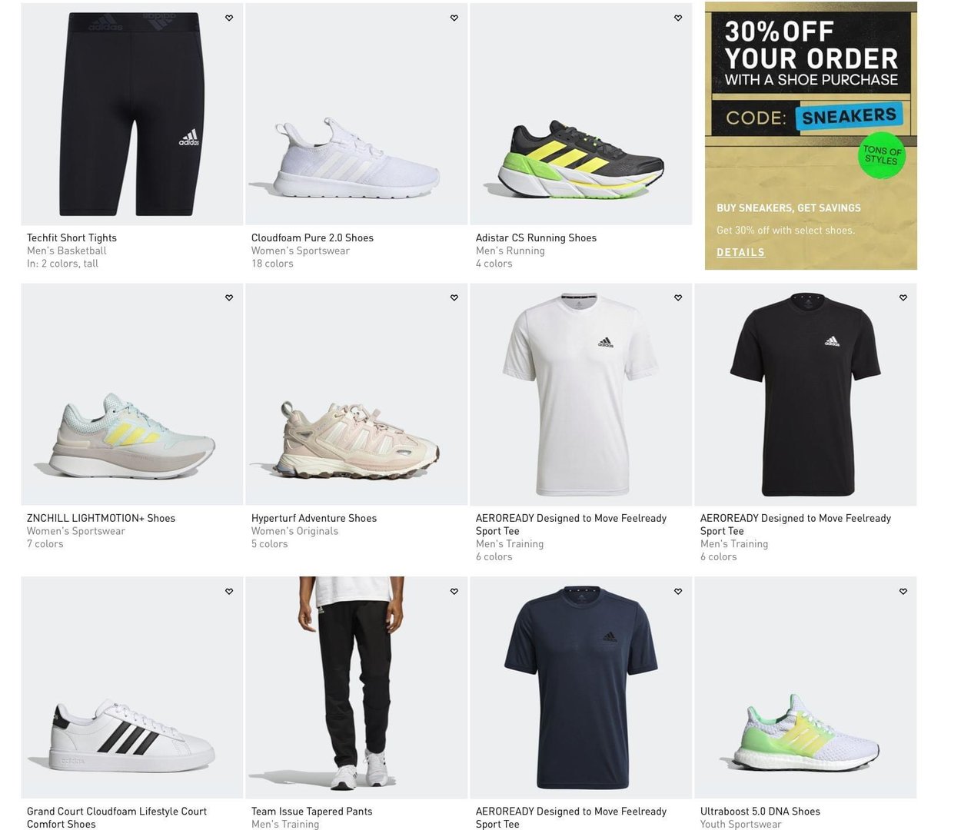Open Techfit Short Tights product title

coord(71,237)
